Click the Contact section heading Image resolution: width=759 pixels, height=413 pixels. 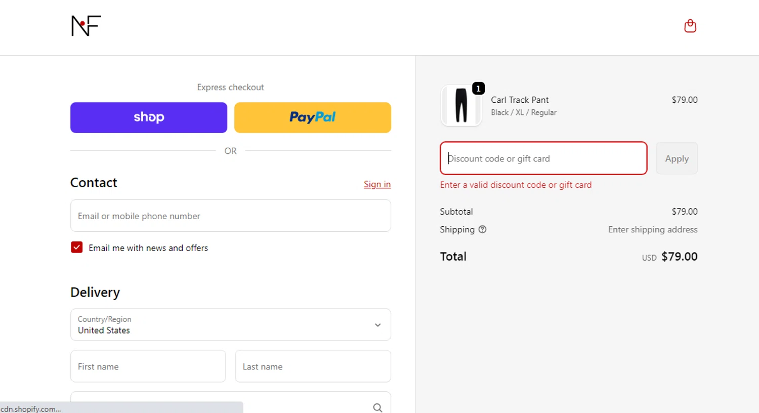(x=94, y=183)
